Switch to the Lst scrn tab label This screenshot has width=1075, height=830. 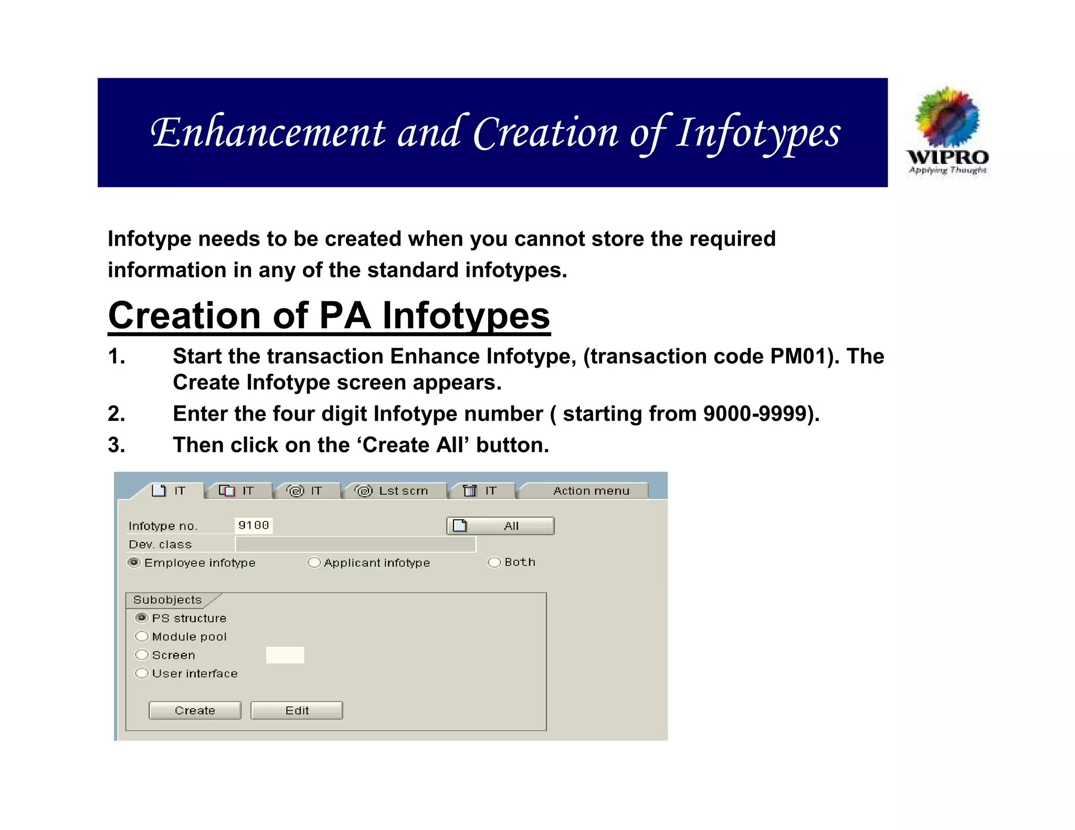pos(403,491)
